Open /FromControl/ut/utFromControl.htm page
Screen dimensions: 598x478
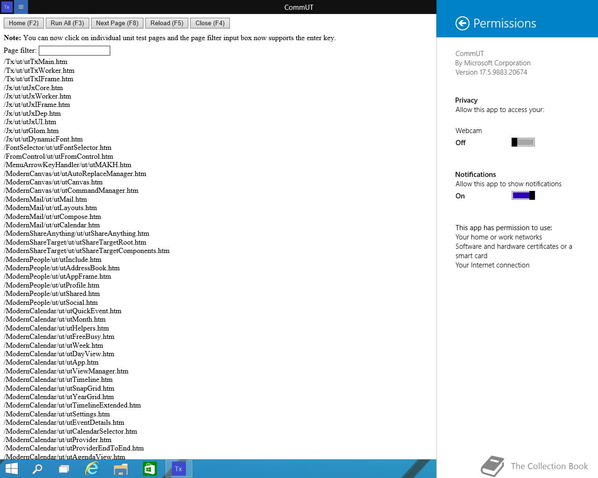(58, 156)
